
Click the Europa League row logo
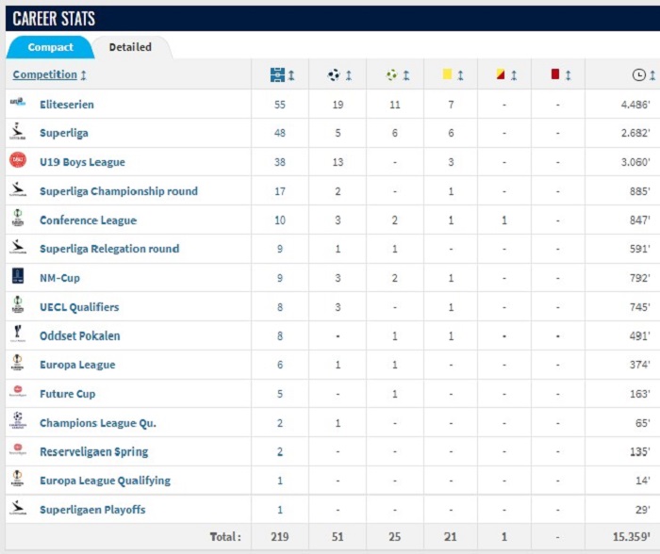click(x=18, y=362)
